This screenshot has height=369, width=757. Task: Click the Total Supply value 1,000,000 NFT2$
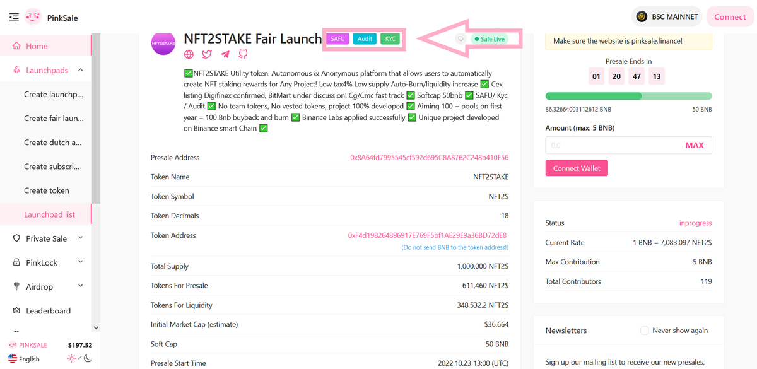pyautogui.click(x=482, y=266)
